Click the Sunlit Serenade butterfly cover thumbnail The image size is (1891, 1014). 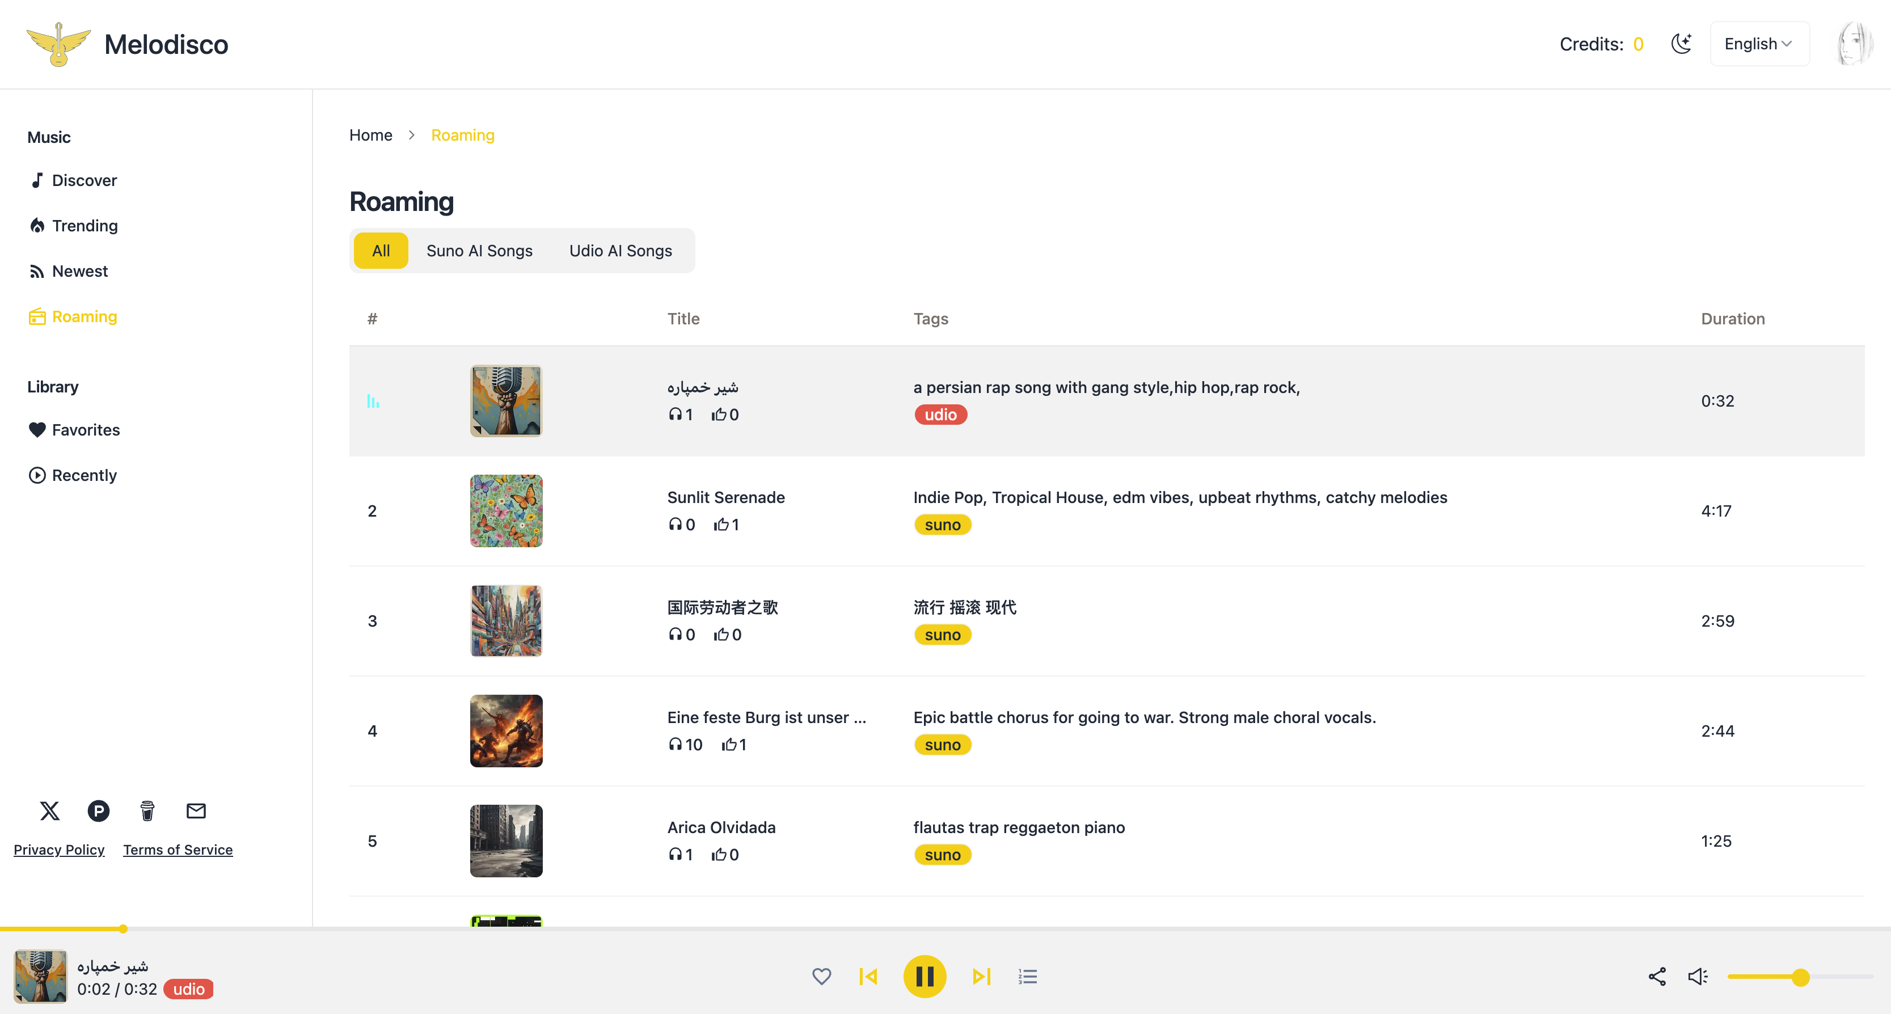[x=506, y=511]
